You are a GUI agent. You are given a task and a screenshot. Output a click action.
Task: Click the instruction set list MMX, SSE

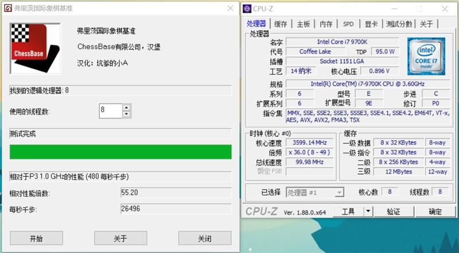tap(368, 116)
